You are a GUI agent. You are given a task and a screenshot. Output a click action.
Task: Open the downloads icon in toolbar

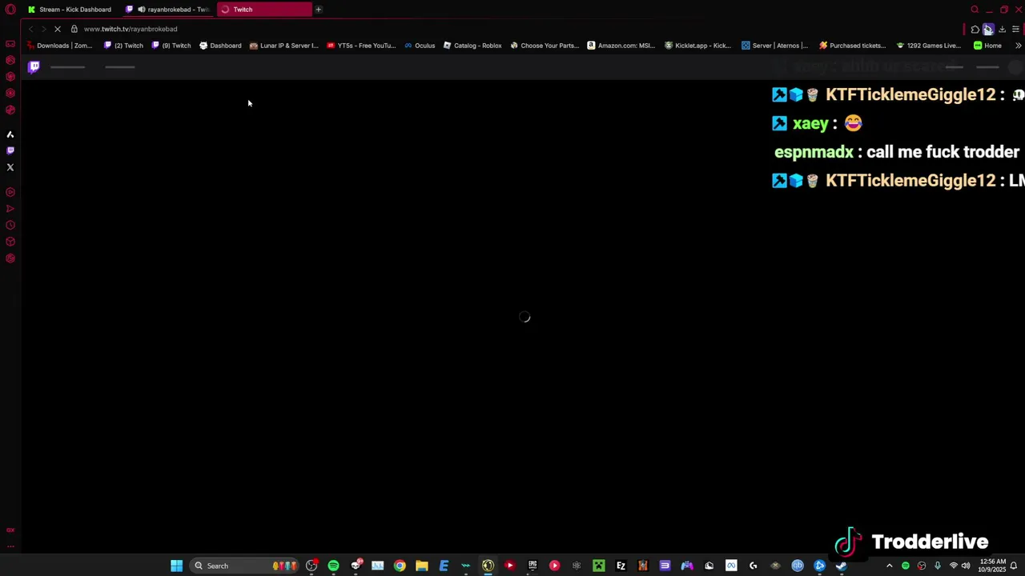click(x=1002, y=29)
